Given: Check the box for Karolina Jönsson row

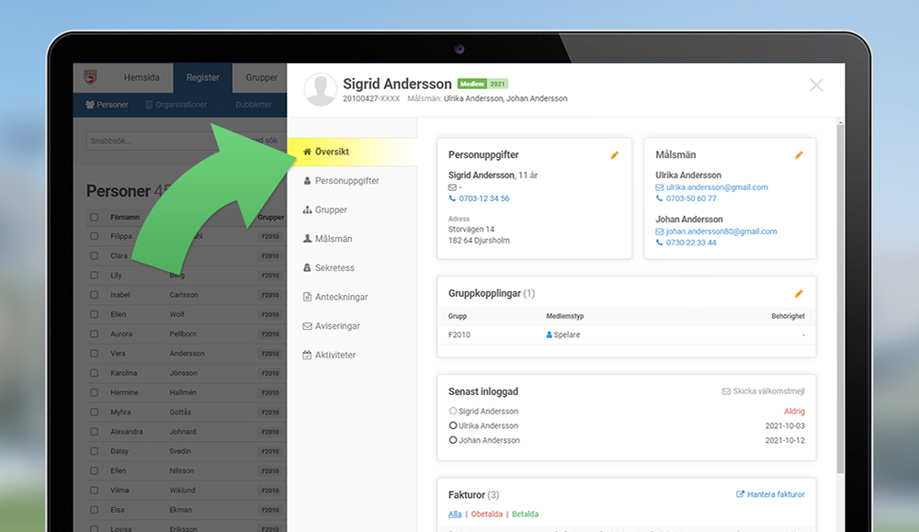Looking at the screenshot, I should coord(94,373).
